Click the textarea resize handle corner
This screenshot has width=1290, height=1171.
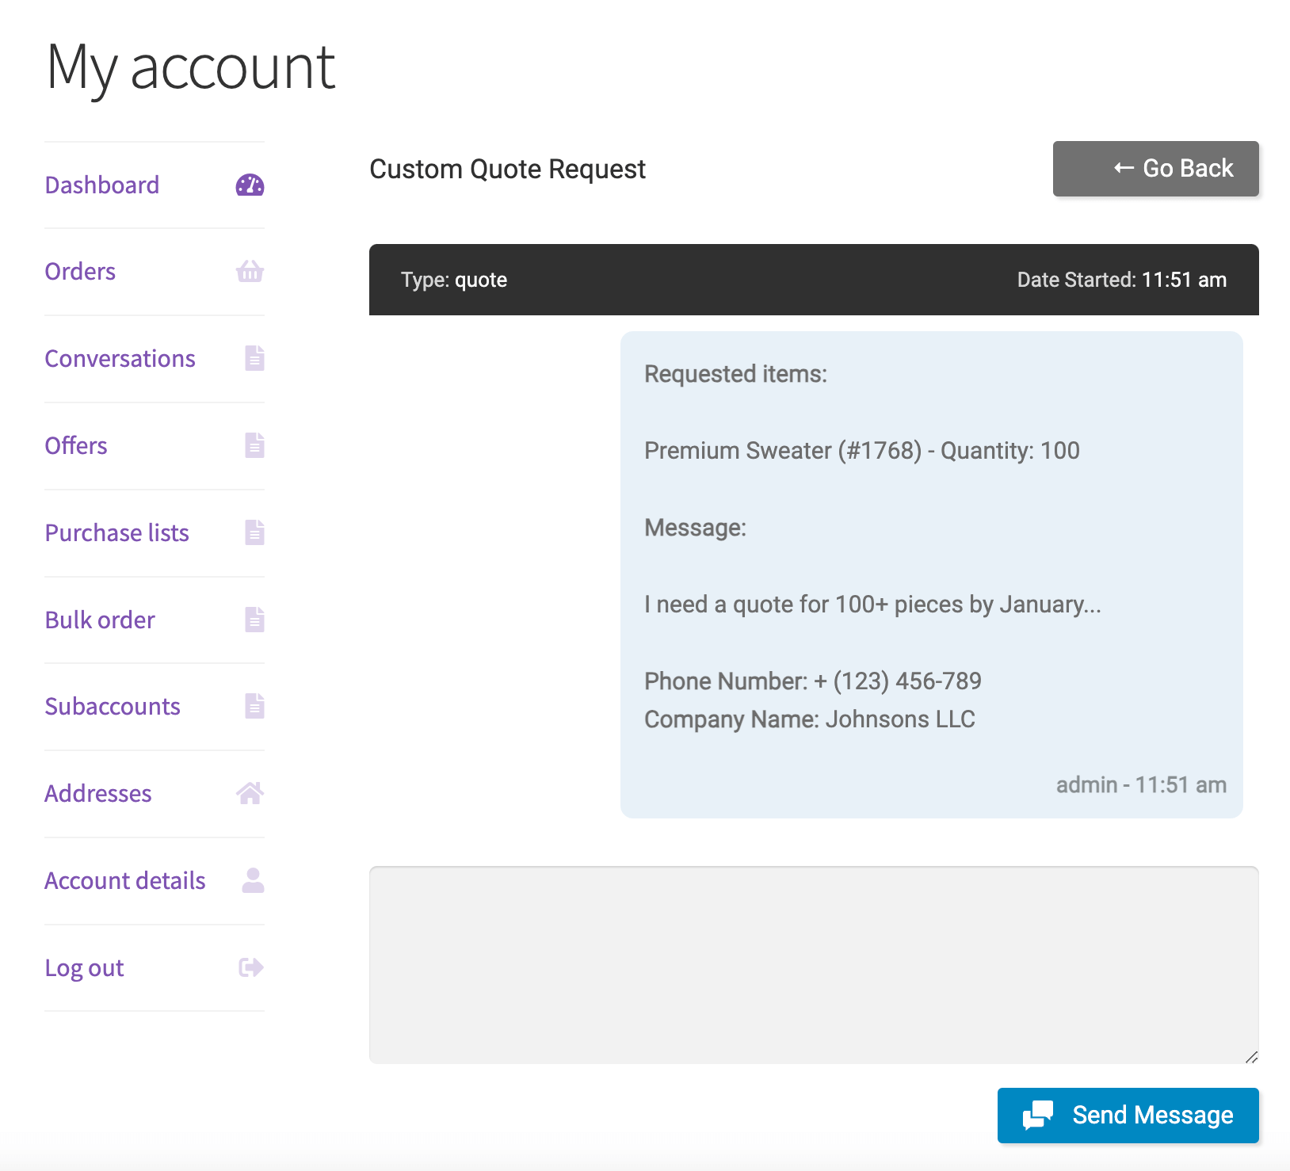(1251, 1057)
